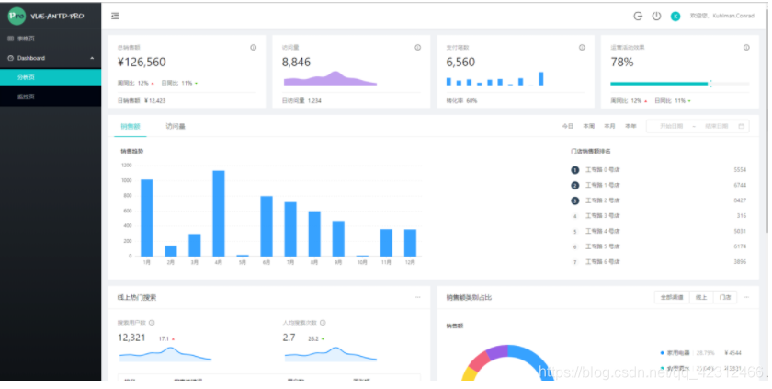Screen dimensions: 772x389
Task: Click the 4月 bar in sales chart
Action: click(x=219, y=213)
